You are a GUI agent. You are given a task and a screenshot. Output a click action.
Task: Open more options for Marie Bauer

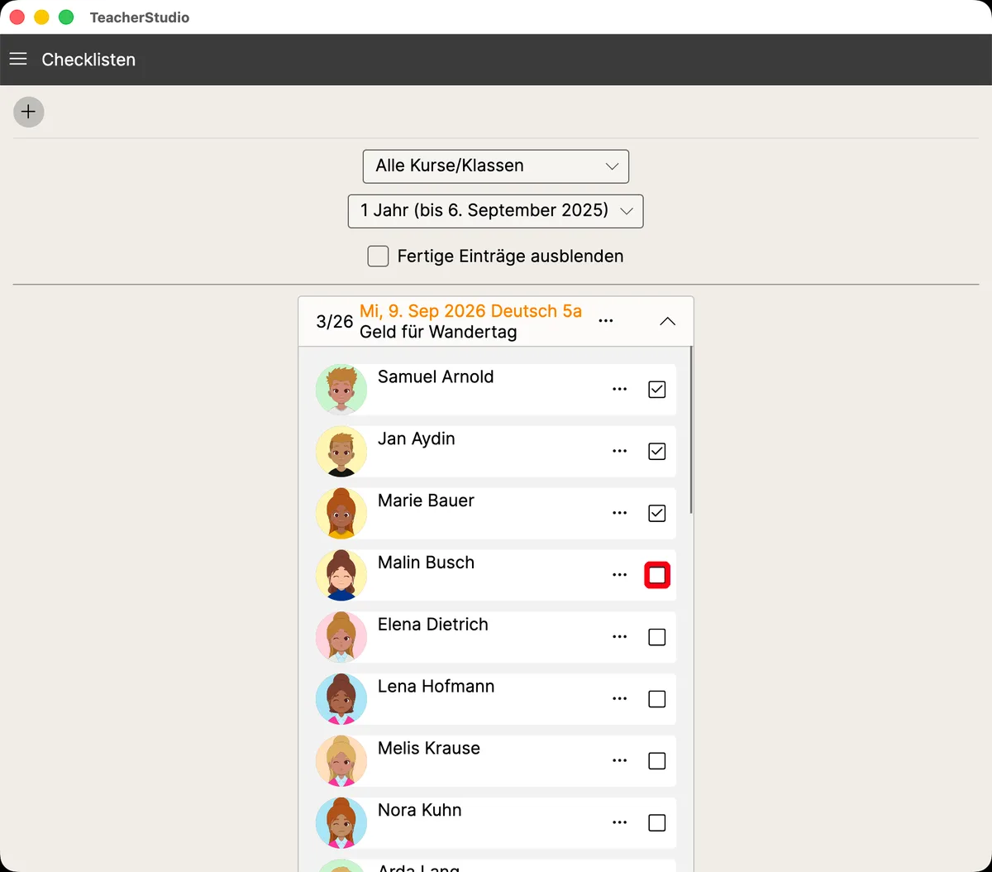[620, 513]
